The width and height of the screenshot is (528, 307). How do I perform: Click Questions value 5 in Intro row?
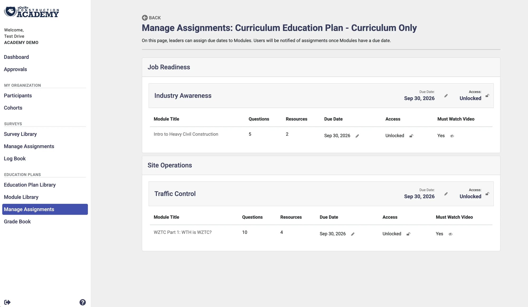pyautogui.click(x=250, y=134)
